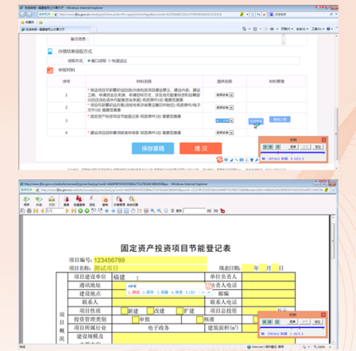Tick the 扩建 checkbox
The image size is (356, 351).
click(180, 310)
